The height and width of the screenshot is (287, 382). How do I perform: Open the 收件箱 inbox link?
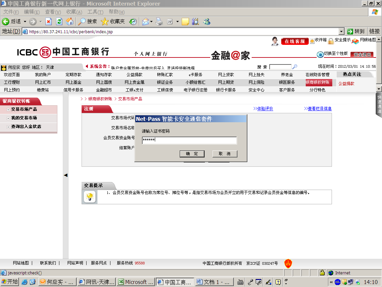click(321, 40)
